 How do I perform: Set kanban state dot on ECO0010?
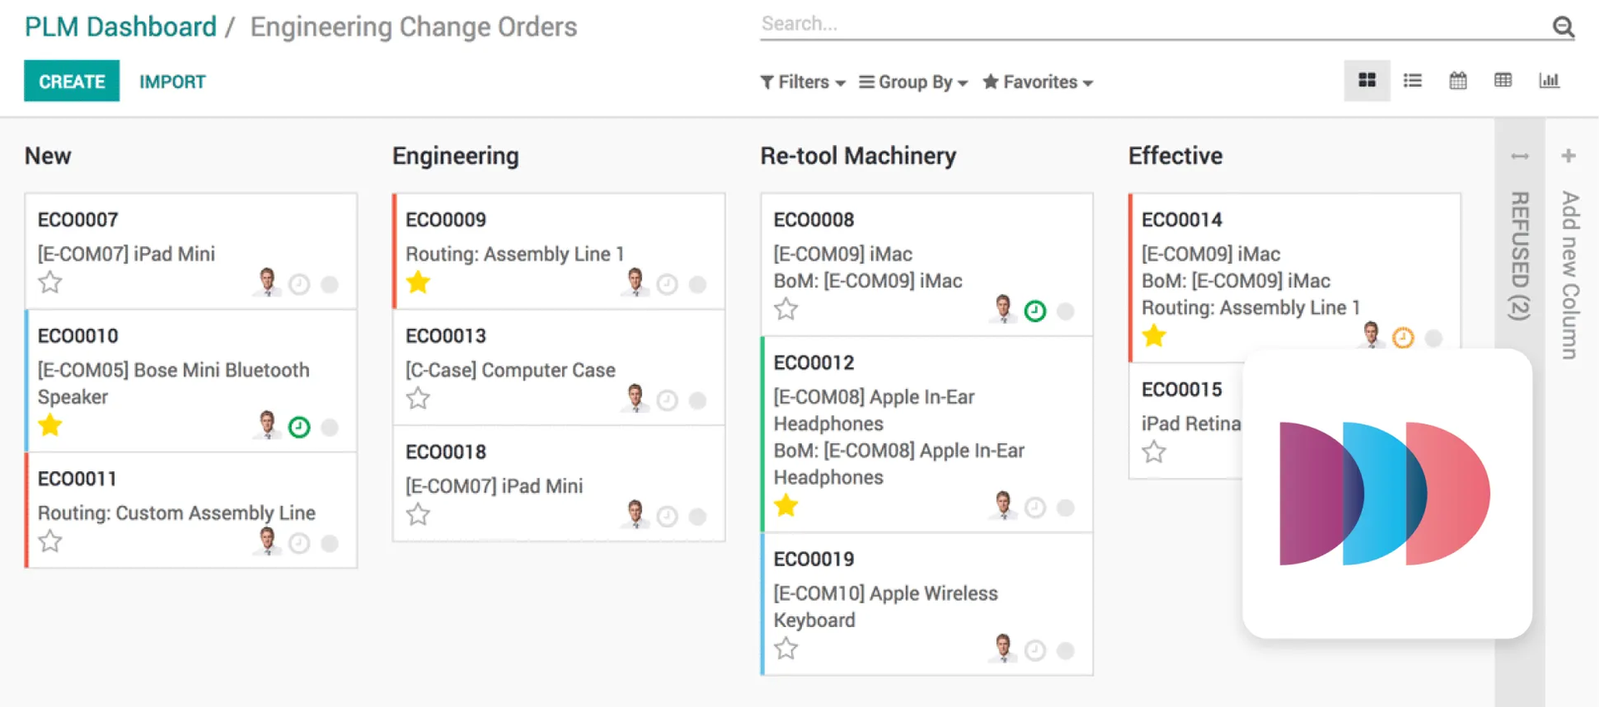coord(330,427)
